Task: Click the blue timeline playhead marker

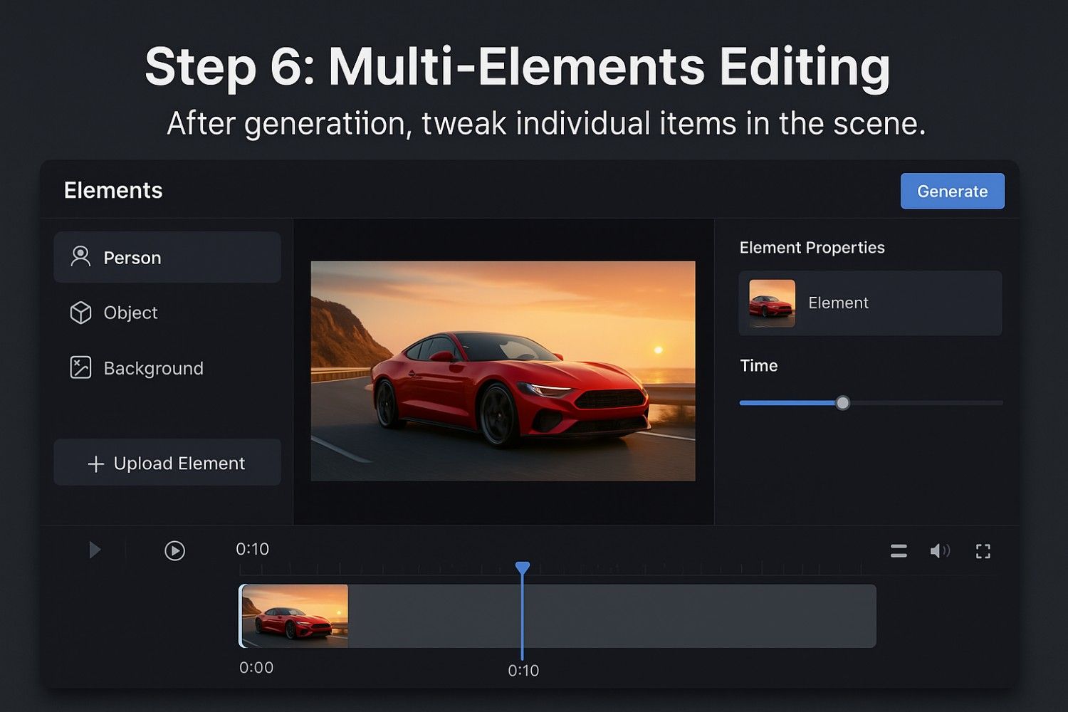Action: pyautogui.click(x=523, y=567)
